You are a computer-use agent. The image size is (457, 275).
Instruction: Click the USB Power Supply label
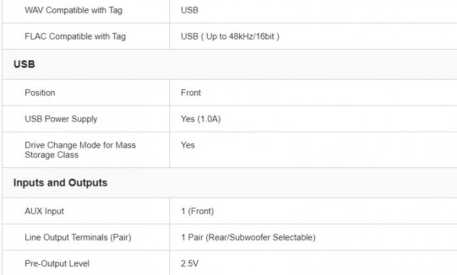(x=61, y=118)
